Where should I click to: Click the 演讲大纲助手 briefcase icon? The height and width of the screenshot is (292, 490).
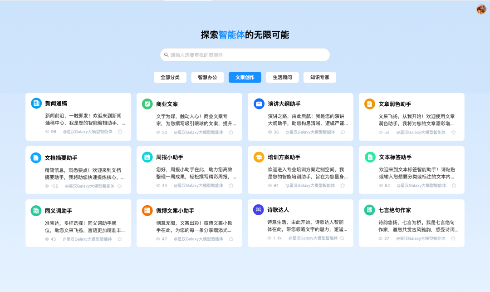[259, 104]
